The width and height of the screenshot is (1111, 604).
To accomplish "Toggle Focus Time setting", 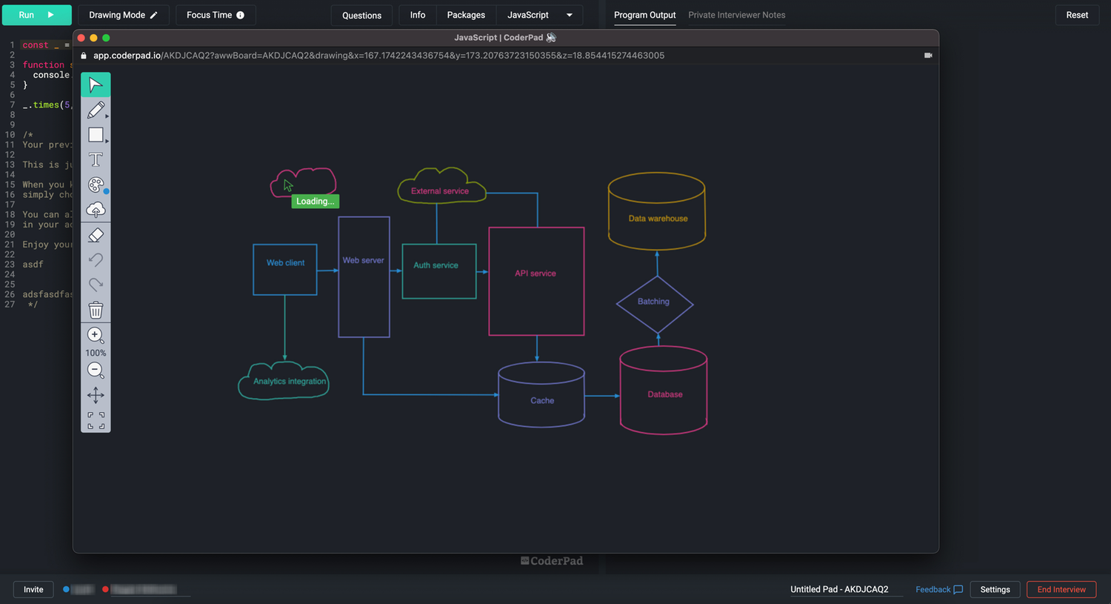I will tap(215, 15).
